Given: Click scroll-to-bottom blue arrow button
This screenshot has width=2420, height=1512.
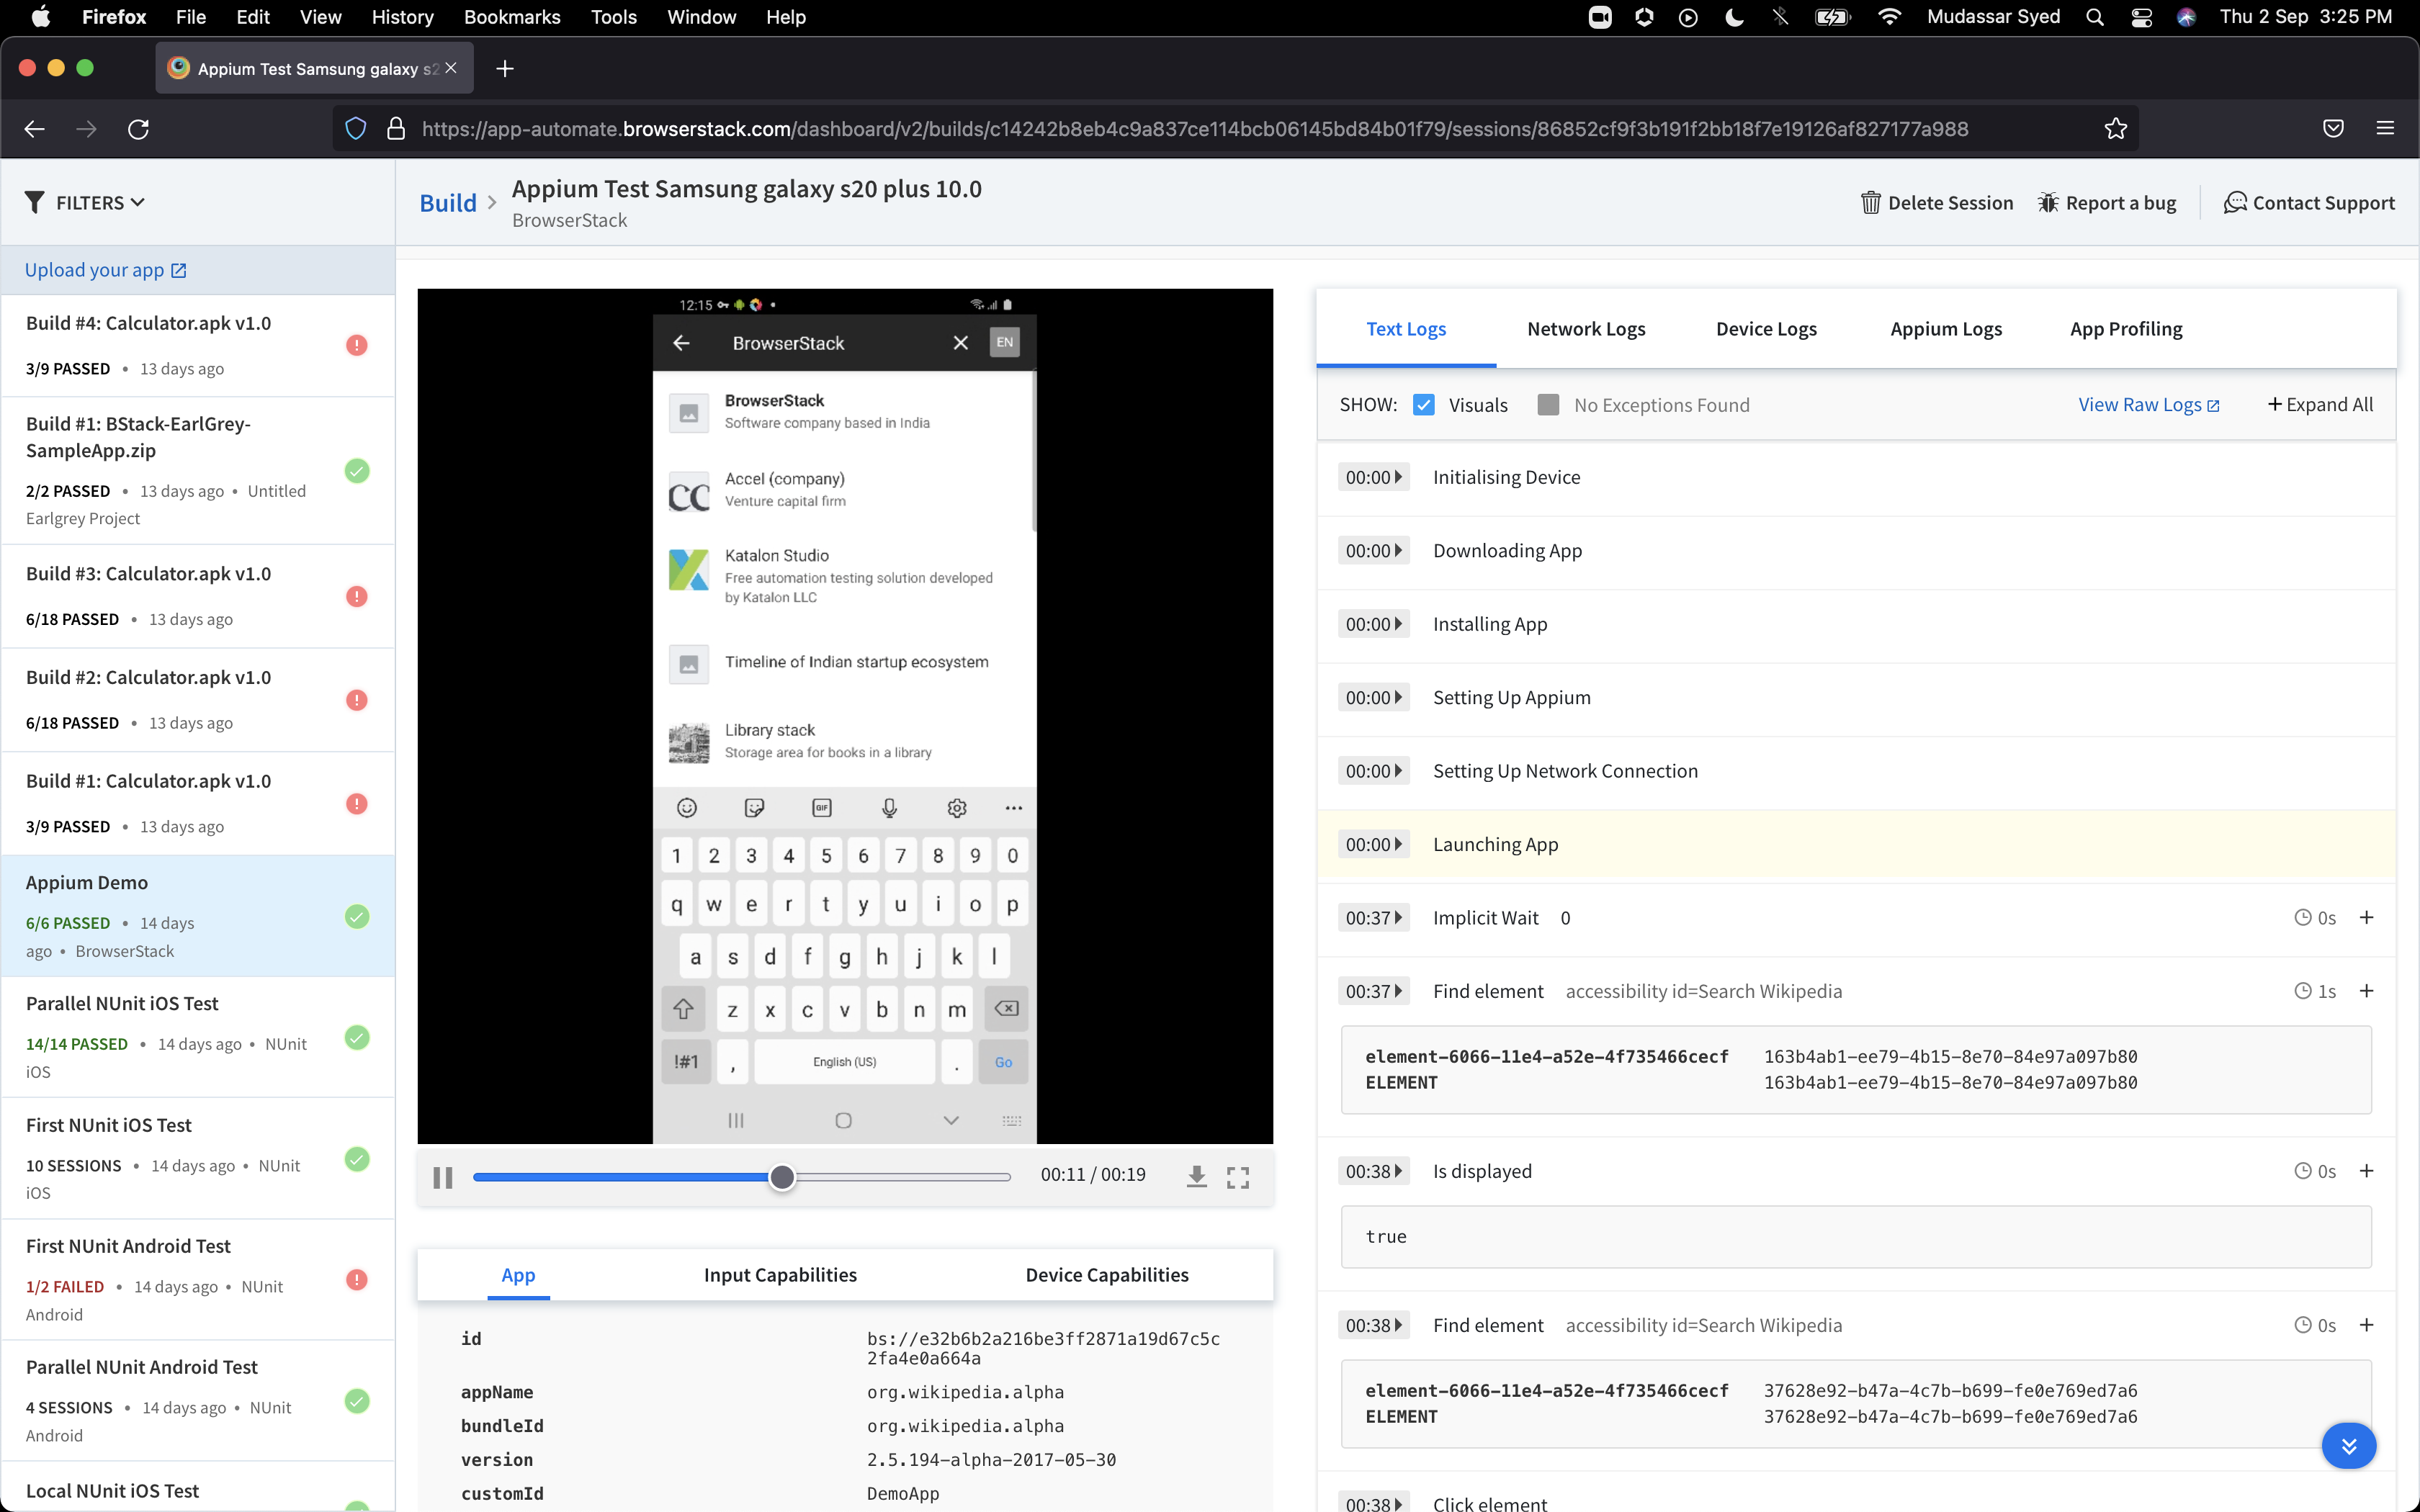Looking at the screenshot, I should coord(2348,1445).
